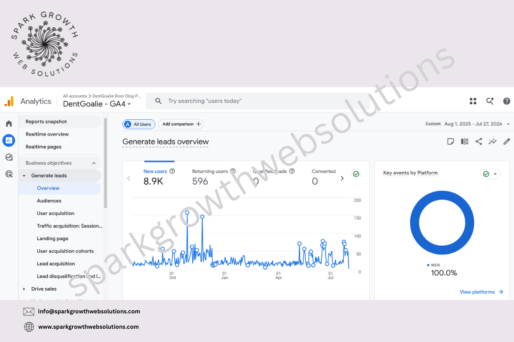Customize report with the pencil icon
Viewport: 514px width, 342px height.
(507, 142)
